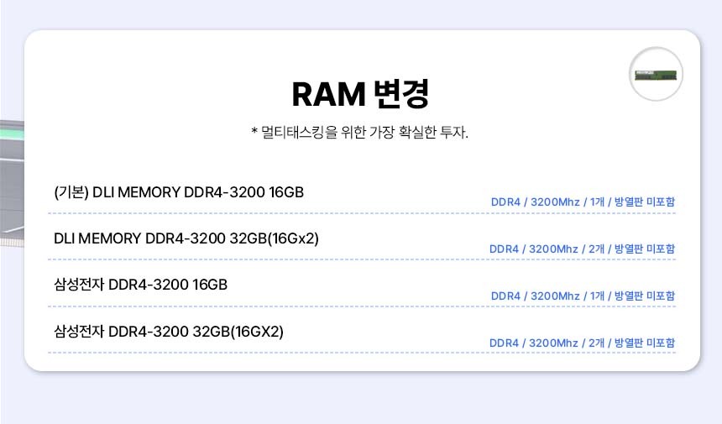Screen dimensions: 722x424
Task: Click spec text for default DLI 16GB
Action: point(583,202)
